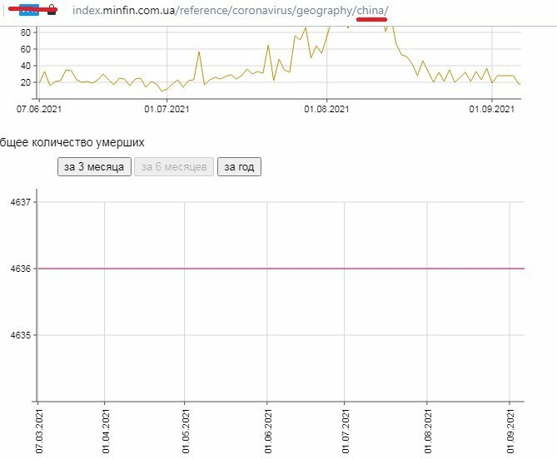
Task: Click the index.minfin.com.ua address bar URL
Action: tap(230, 11)
